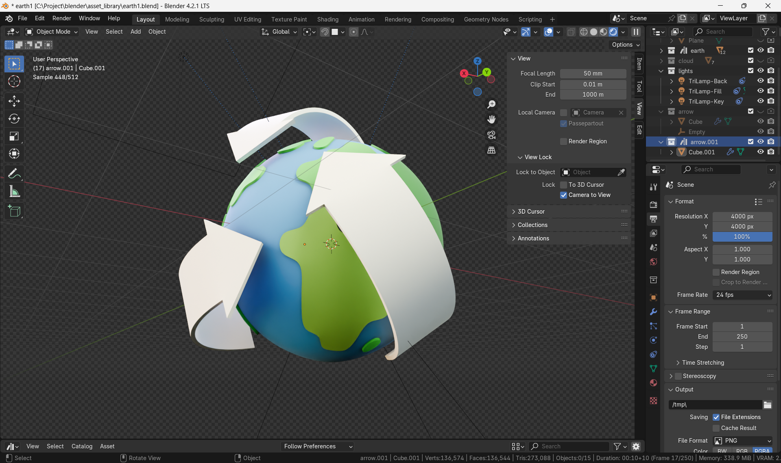Image resolution: width=781 pixels, height=463 pixels.
Task: Switch to wireframe viewport shading
Action: 584,32
